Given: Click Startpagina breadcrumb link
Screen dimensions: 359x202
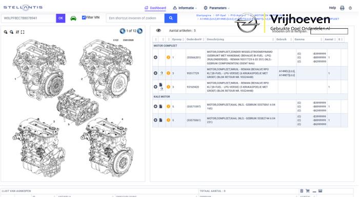Looking at the screenshot, I should pyautogui.click(x=204, y=15).
